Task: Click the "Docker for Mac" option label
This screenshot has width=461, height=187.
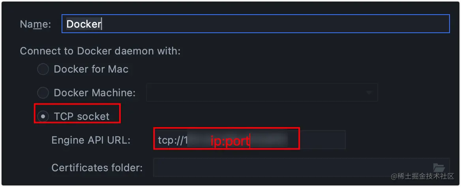Action: (91, 69)
